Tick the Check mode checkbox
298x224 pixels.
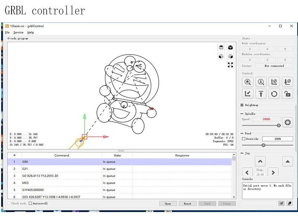pos(9,203)
